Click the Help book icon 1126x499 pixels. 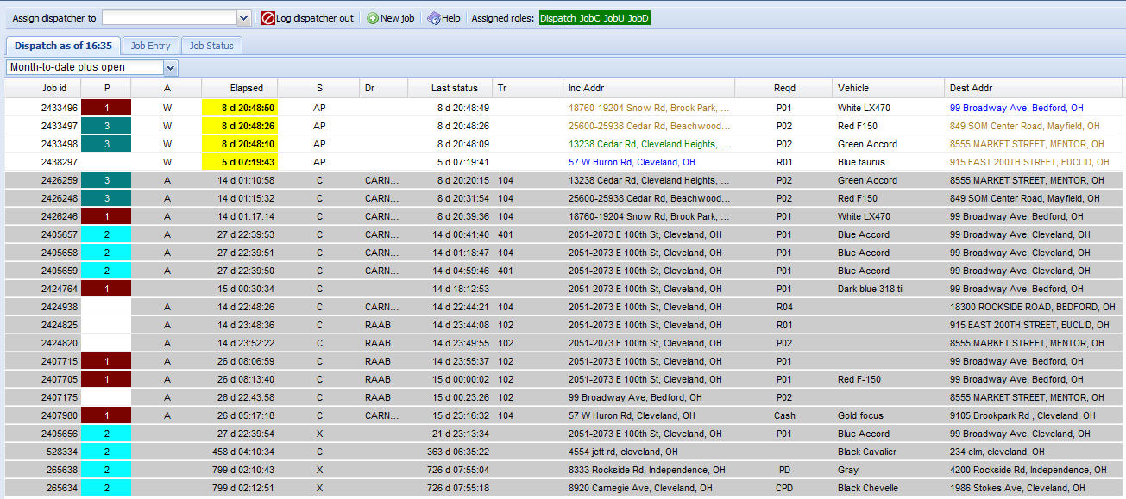(433, 18)
